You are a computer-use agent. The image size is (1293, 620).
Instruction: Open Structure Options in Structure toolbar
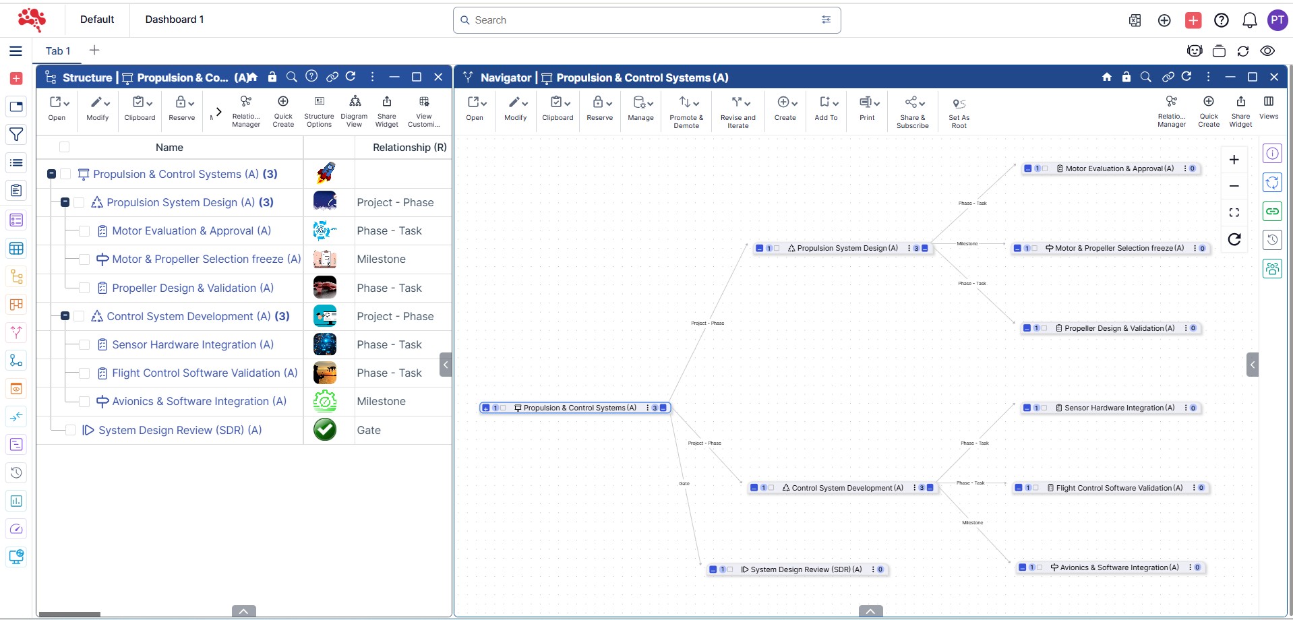click(x=319, y=110)
